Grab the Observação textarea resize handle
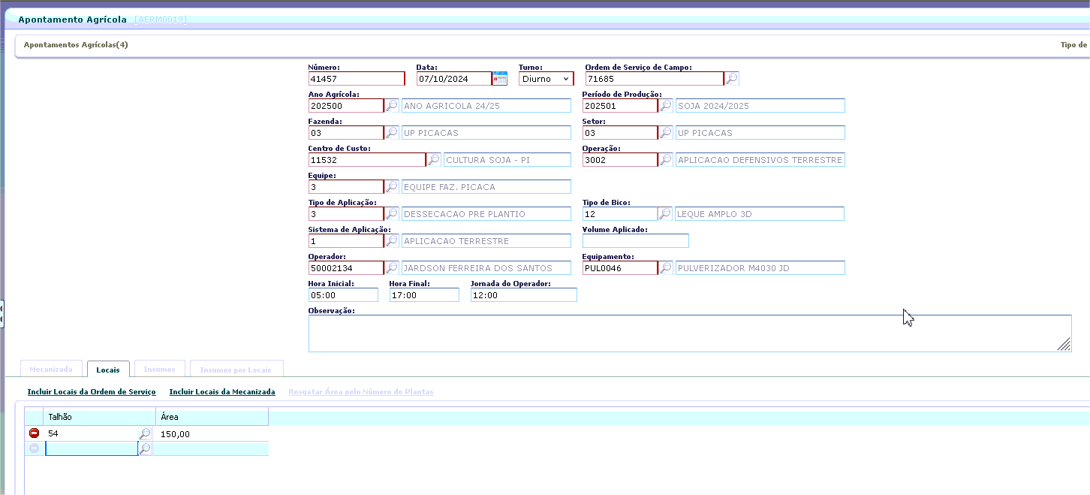 [x=1064, y=344]
